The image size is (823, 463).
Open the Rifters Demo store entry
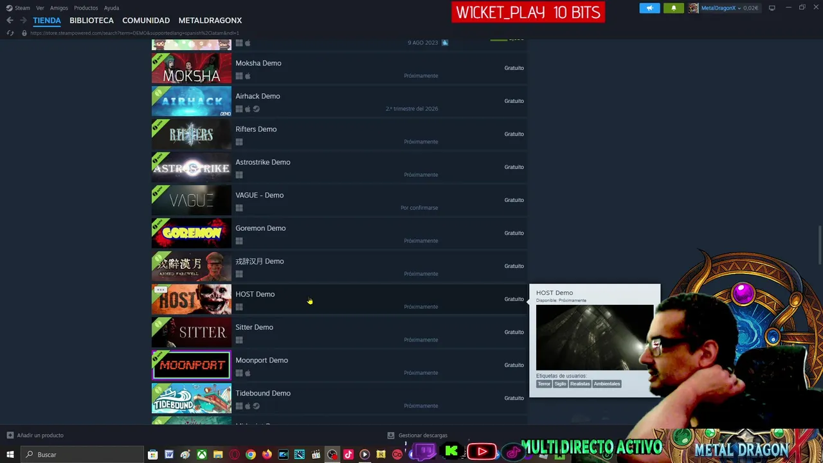click(x=339, y=134)
